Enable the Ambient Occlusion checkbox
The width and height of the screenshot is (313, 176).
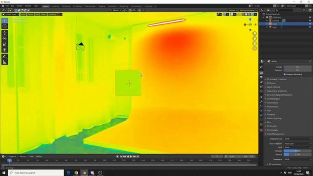[x=268, y=79]
